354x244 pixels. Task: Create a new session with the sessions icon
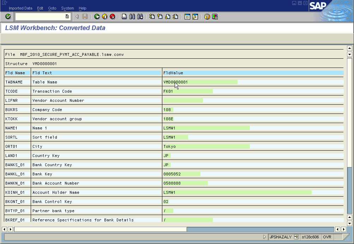pyautogui.click(x=187, y=16)
